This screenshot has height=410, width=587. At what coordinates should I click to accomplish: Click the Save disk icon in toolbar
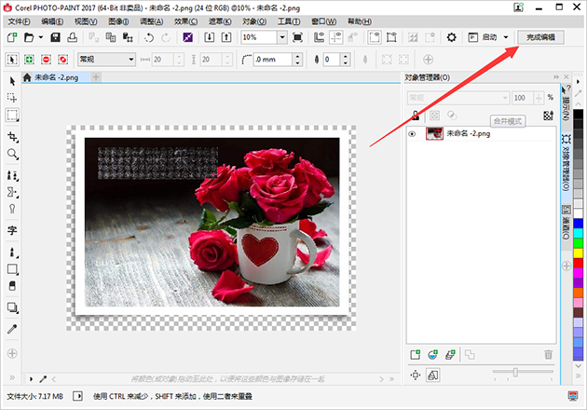click(x=56, y=37)
